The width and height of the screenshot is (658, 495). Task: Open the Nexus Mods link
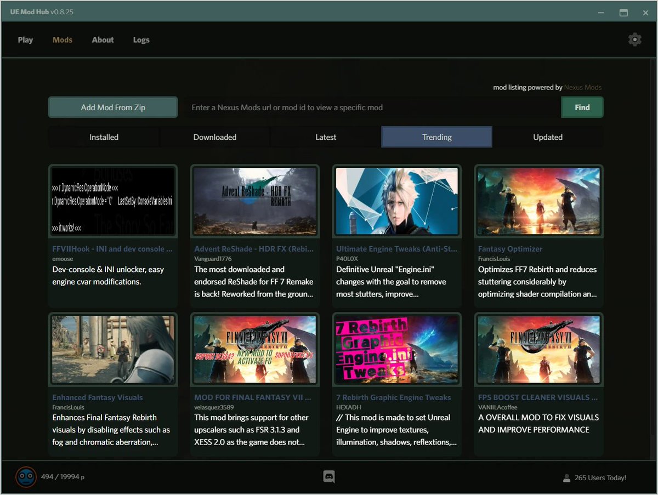point(583,87)
